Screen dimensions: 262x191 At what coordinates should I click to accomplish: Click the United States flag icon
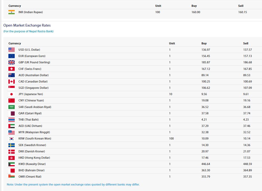[x=12, y=50]
